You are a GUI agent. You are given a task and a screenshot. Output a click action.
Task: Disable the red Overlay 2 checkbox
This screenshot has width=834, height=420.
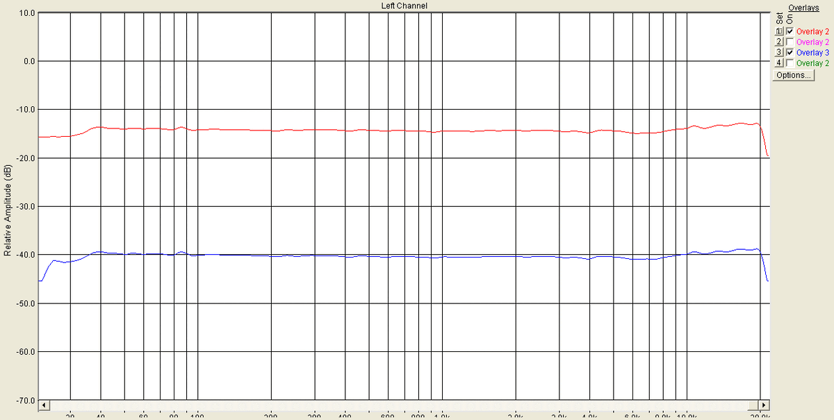790,31
